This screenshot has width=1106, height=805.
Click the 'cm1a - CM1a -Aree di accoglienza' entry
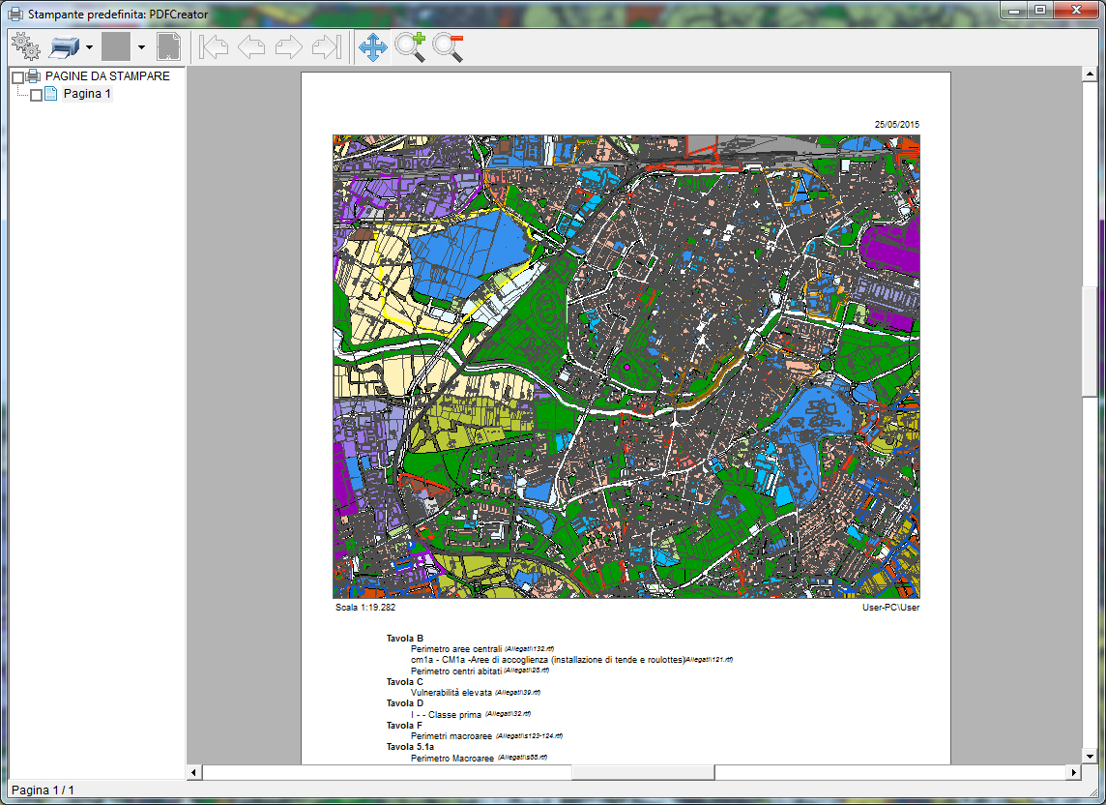(547, 660)
